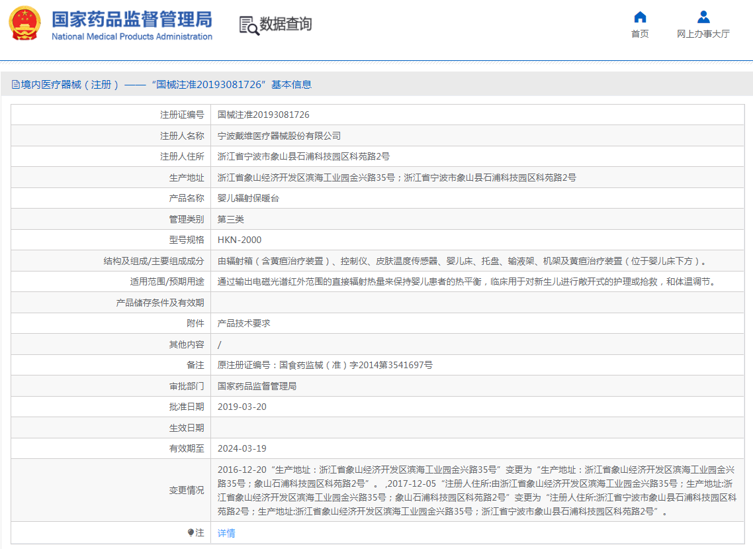The width and height of the screenshot is (753, 549).
Task: Click the document icon beside 境内医疗器械
Action: [x=15, y=85]
